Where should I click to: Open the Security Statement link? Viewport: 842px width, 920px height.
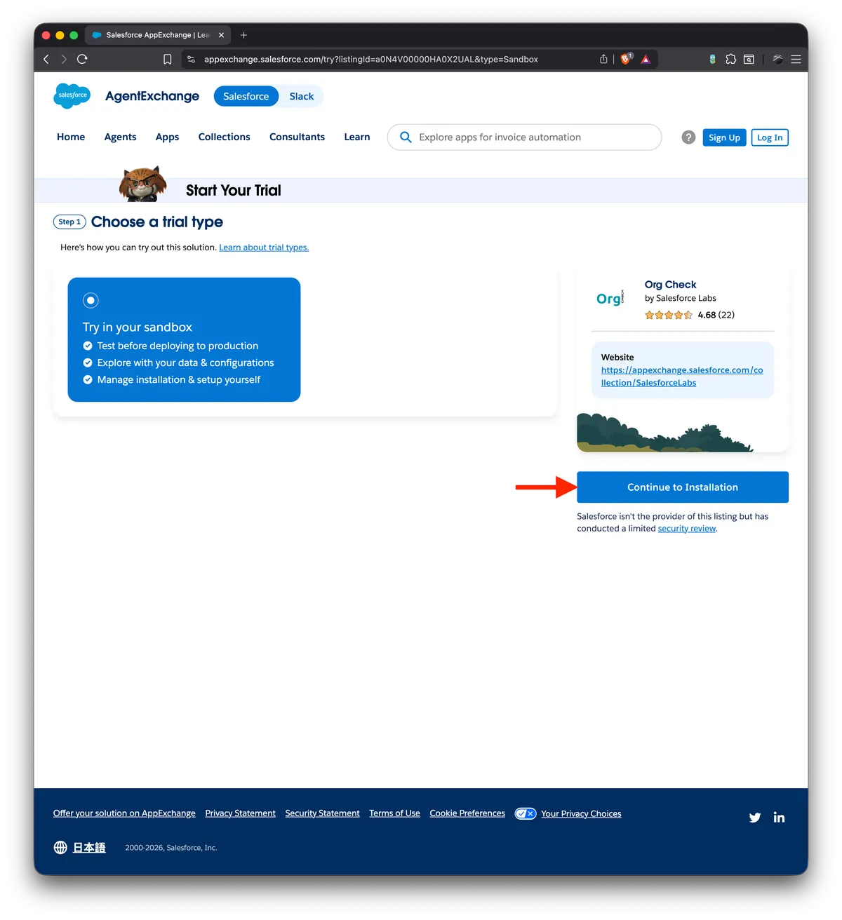coord(322,813)
